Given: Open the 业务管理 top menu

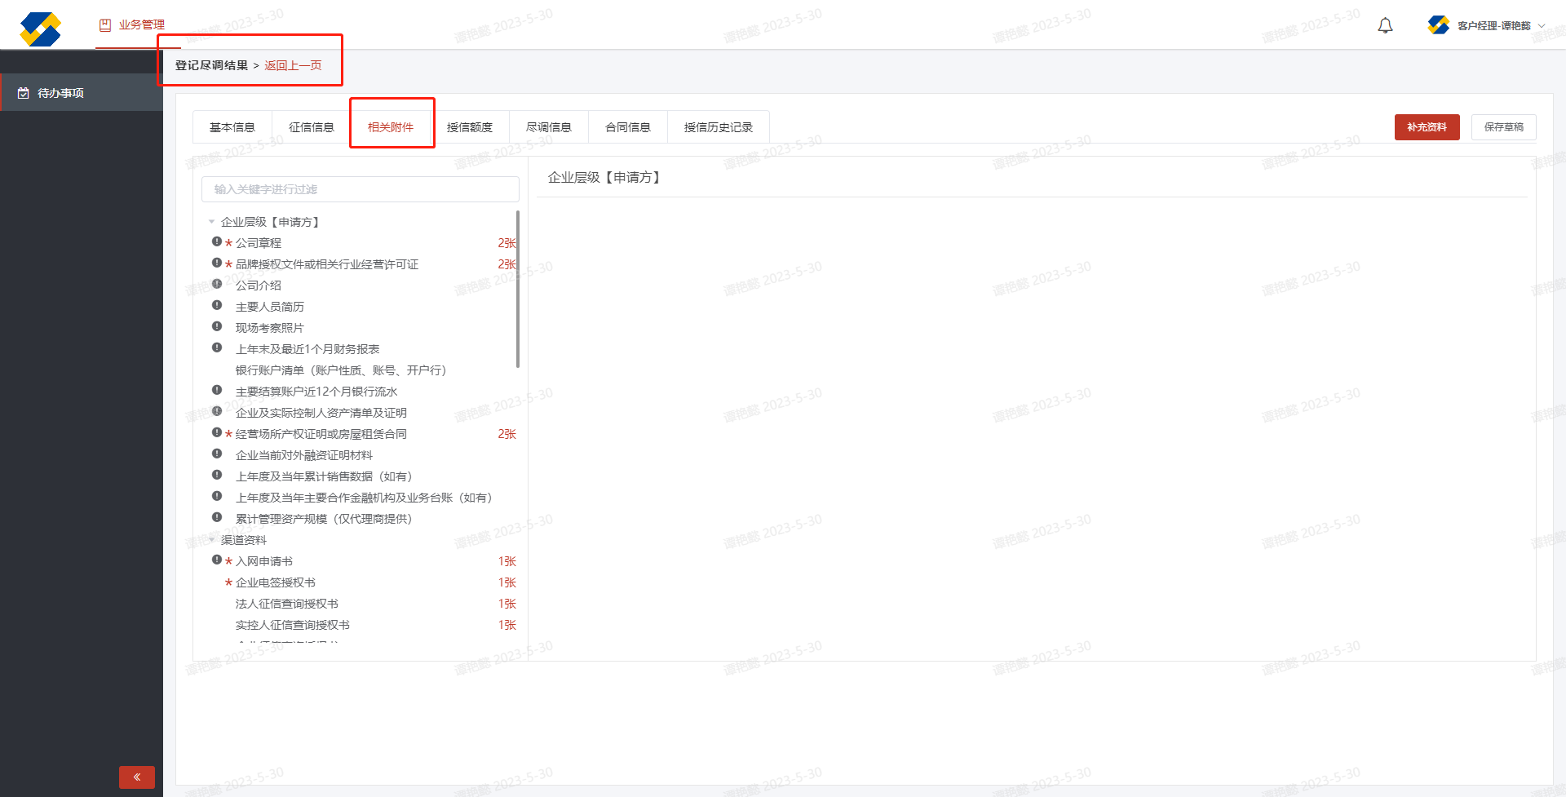Looking at the screenshot, I should pos(132,25).
